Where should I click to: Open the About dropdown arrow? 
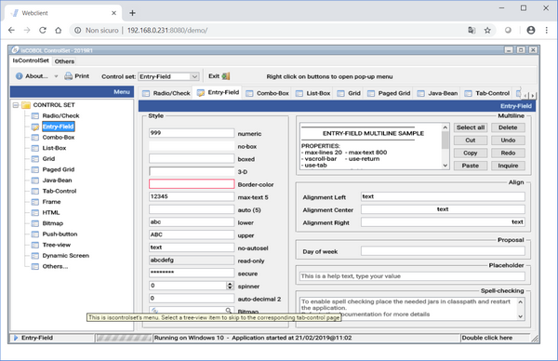(56, 76)
